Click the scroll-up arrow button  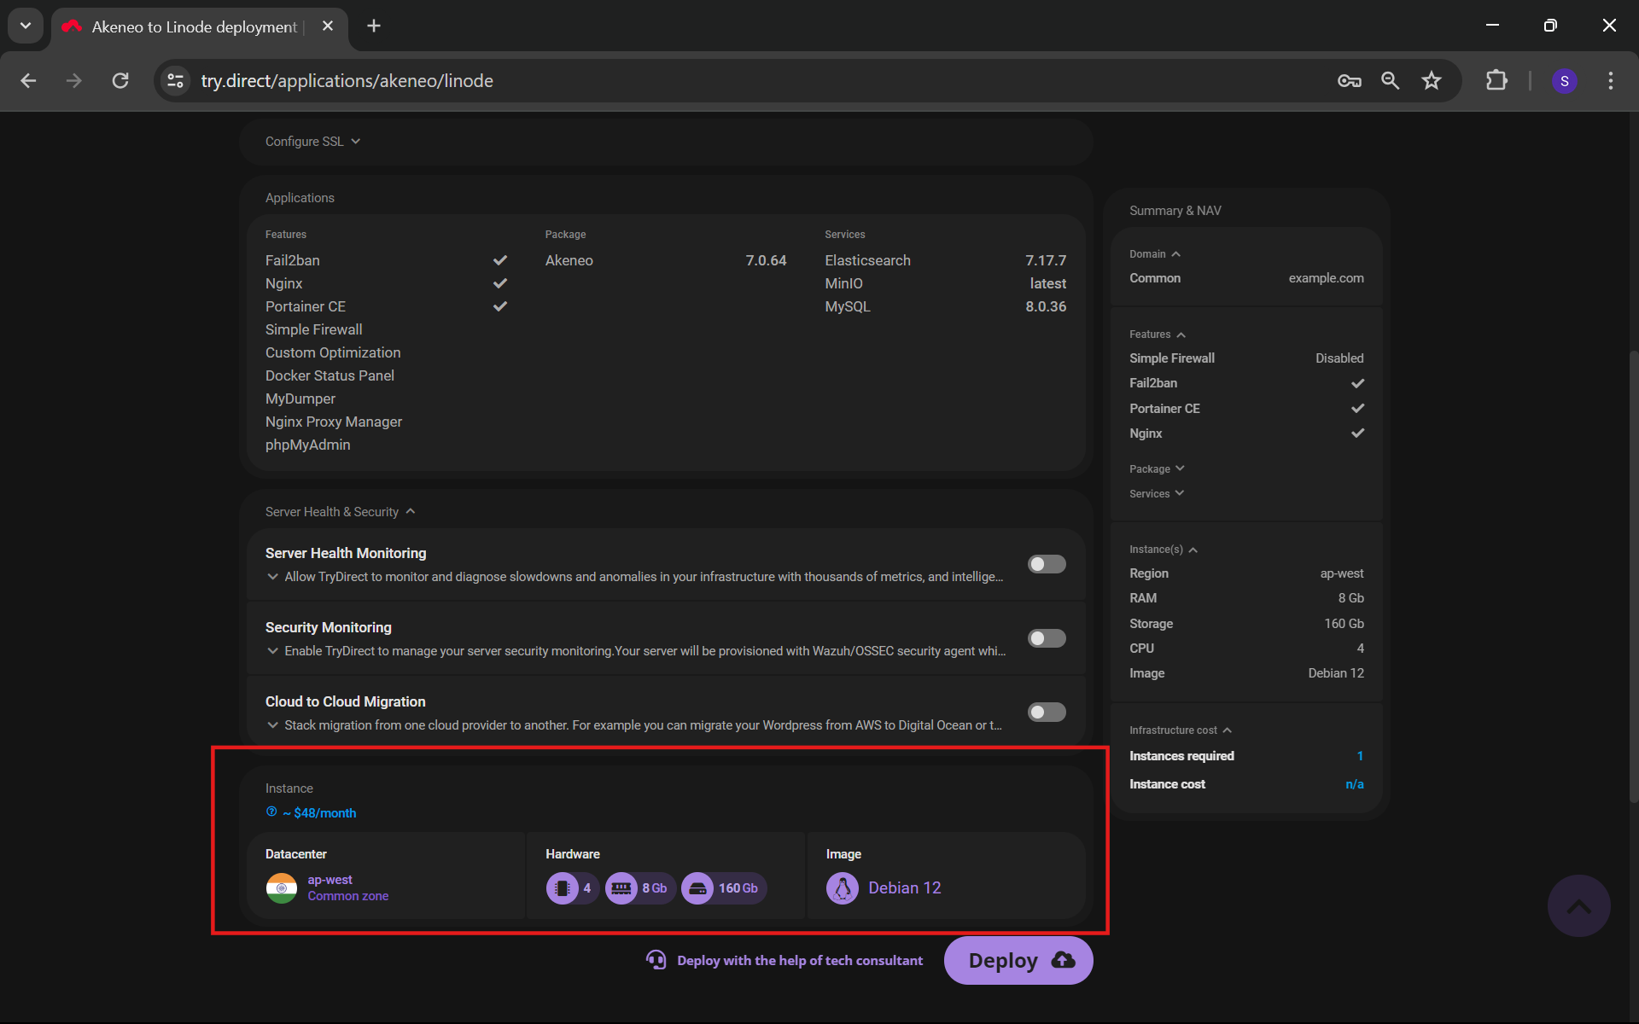[x=1580, y=906]
